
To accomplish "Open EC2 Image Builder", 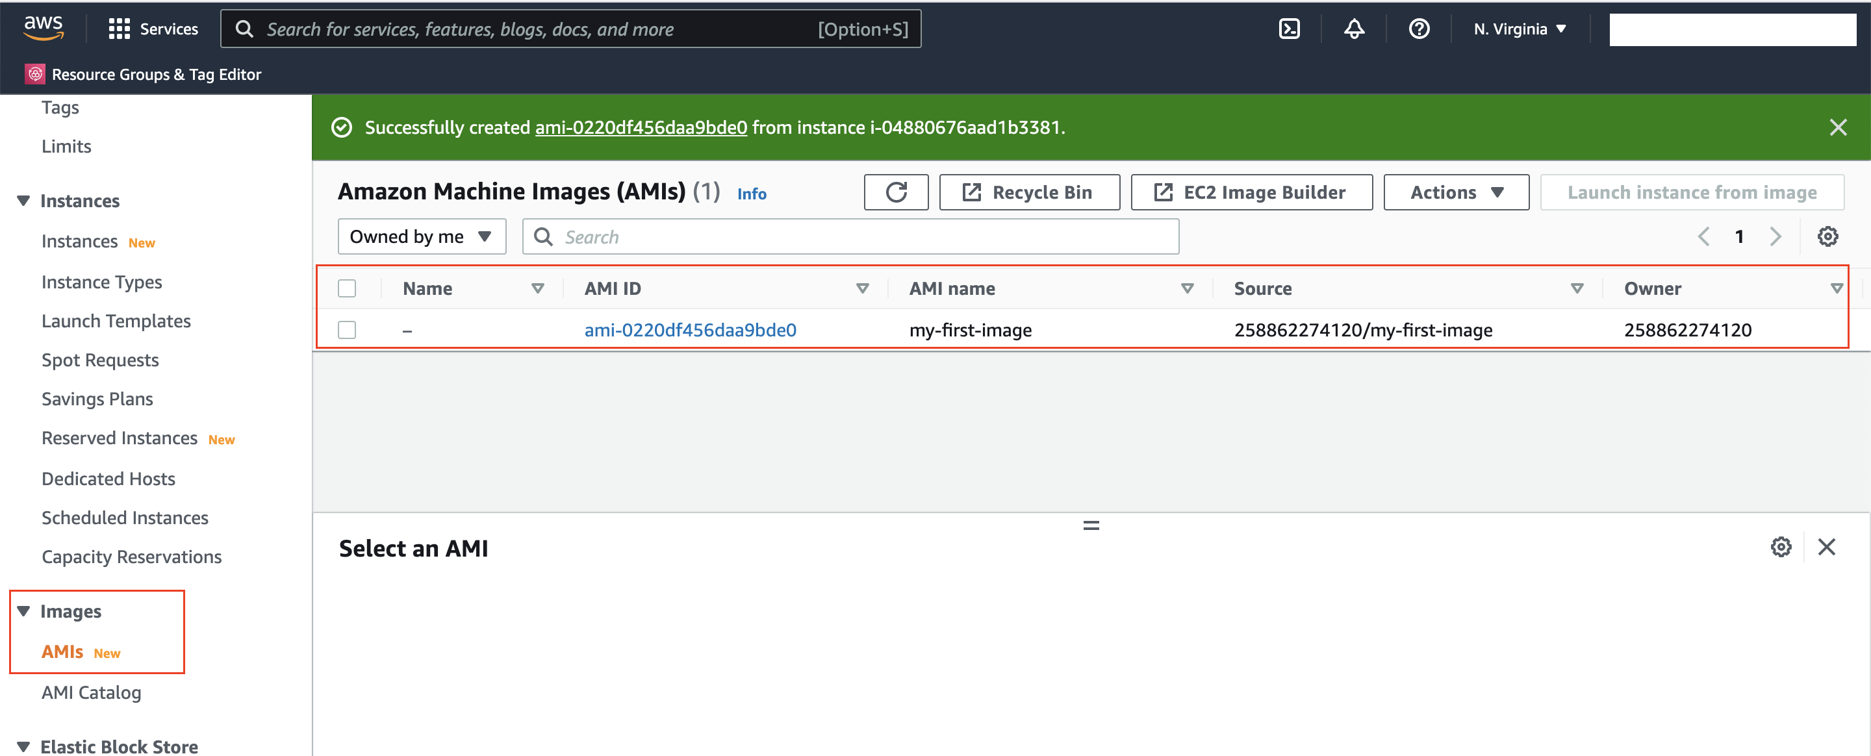I will coord(1251,192).
